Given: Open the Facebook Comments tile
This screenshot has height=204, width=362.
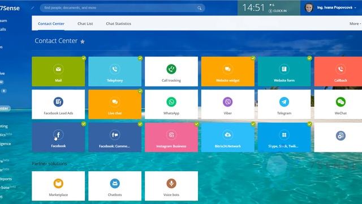Looking at the screenshot, I should click(115, 137).
